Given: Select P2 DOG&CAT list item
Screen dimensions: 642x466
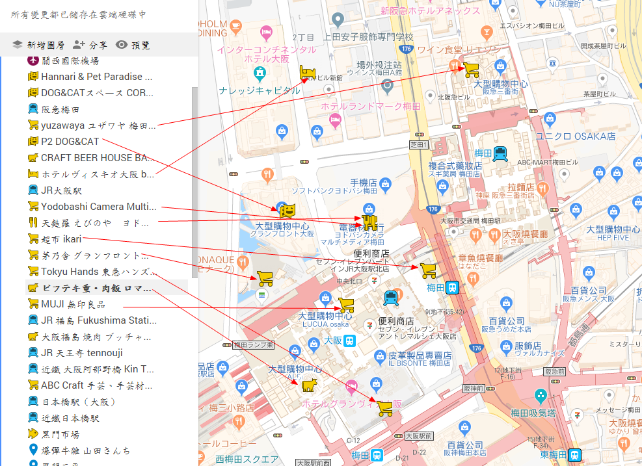Looking at the screenshot, I should [64, 142].
